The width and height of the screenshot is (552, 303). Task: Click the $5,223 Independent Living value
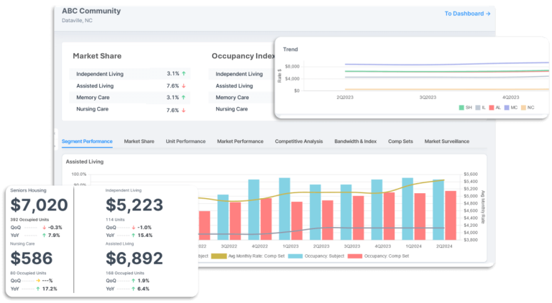point(134,205)
